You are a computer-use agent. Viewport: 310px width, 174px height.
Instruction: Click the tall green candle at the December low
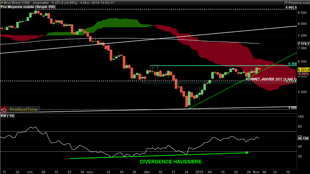[x=189, y=98]
